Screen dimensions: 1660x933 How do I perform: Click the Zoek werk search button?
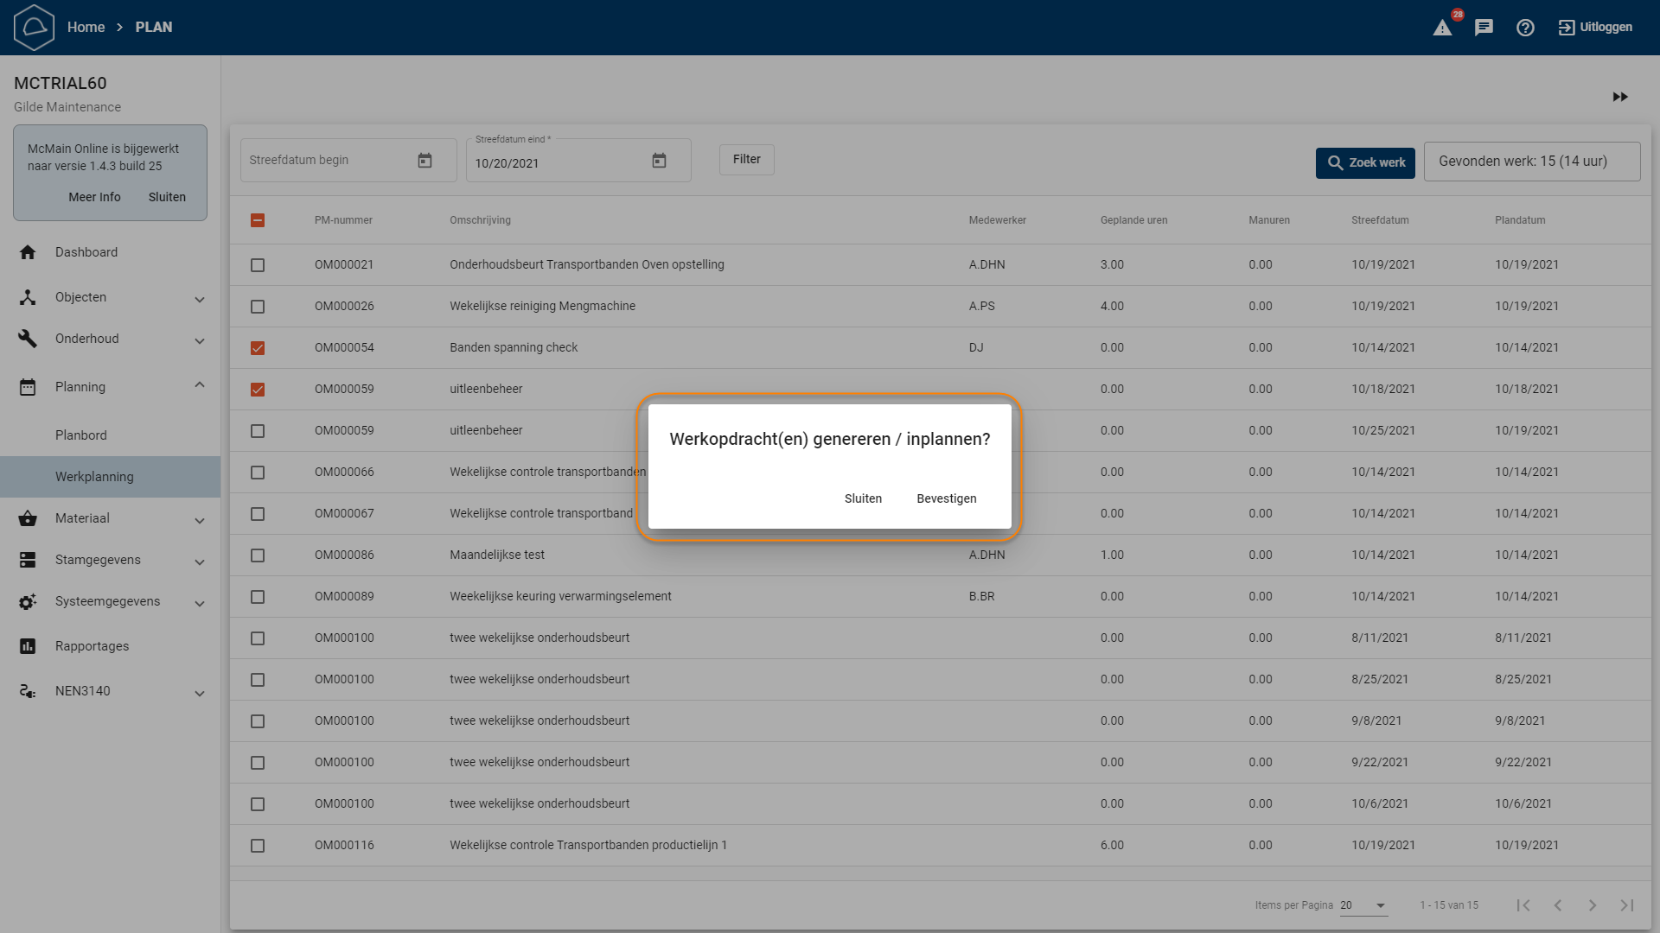coord(1365,162)
